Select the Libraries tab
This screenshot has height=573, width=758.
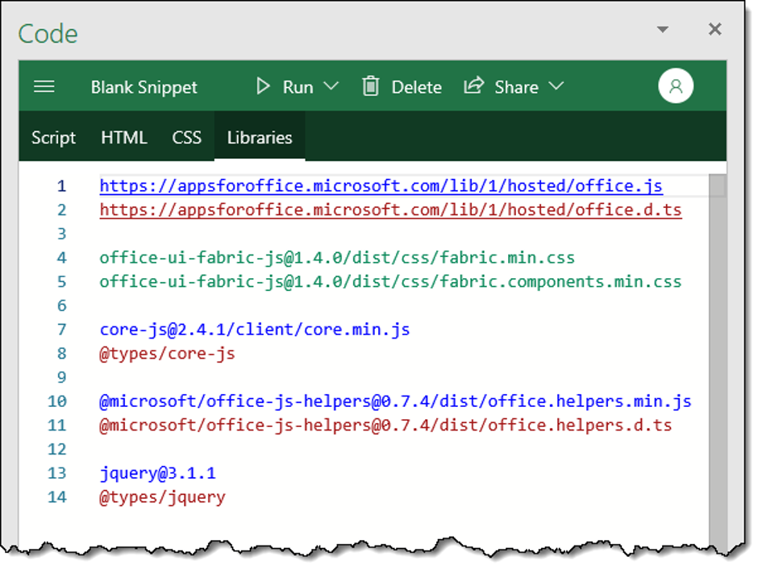(x=260, y=138)
